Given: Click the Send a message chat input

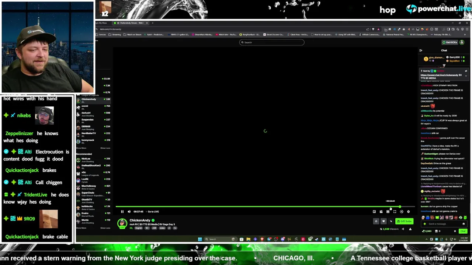Looking at the screenshot, I should coord(444,224).
